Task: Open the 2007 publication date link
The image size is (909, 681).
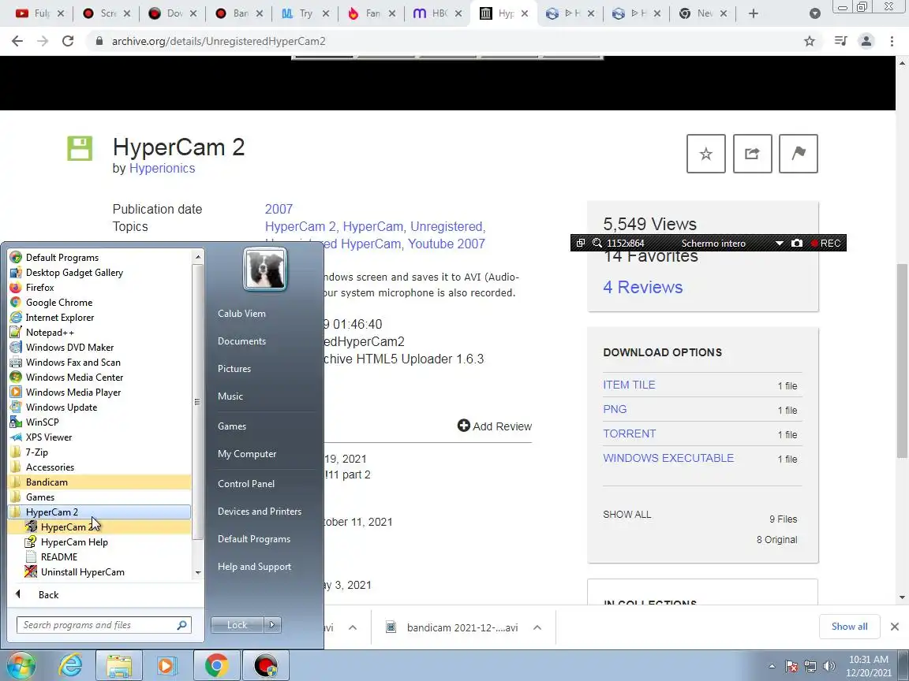Action: coord(279,209)
